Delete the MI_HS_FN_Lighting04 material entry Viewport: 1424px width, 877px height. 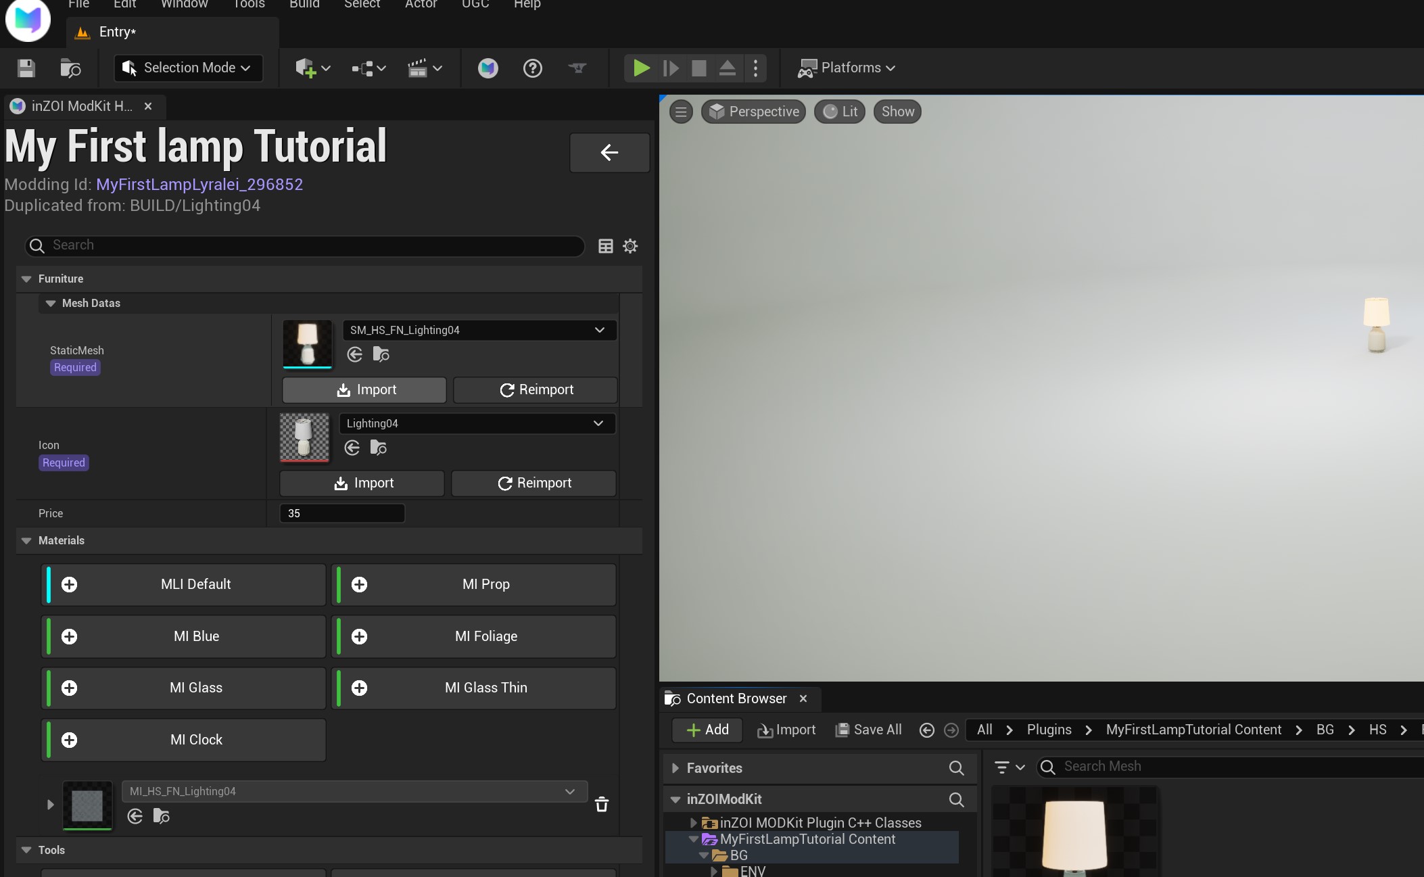point(602,804)
